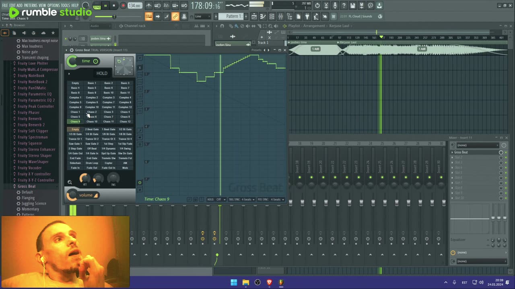The height and width of the screenshot is (289, 515).
Task: Enable the link-to-controller icon
Action: pyautogui.click(x=175, y=16)
